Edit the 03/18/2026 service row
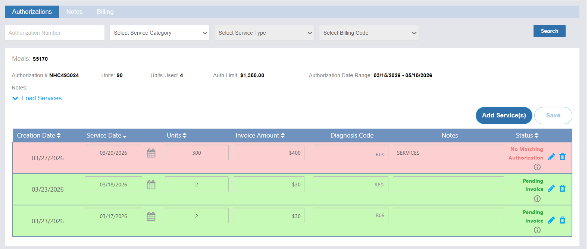Image resolution: width=588 pixels, height=249 pixels. coord(551,189)
